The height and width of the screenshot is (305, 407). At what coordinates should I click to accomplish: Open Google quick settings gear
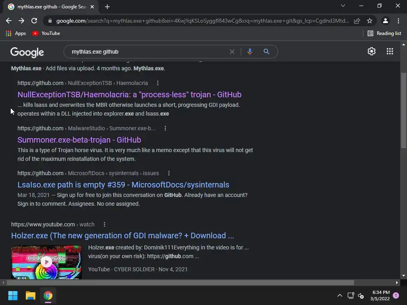(x=372, y=51)
